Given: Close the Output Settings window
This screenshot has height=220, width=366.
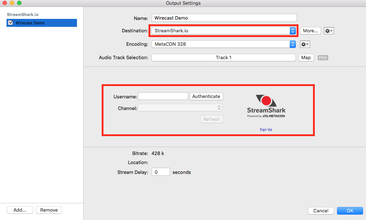Looking at the screenshot, I should [4, 3].
